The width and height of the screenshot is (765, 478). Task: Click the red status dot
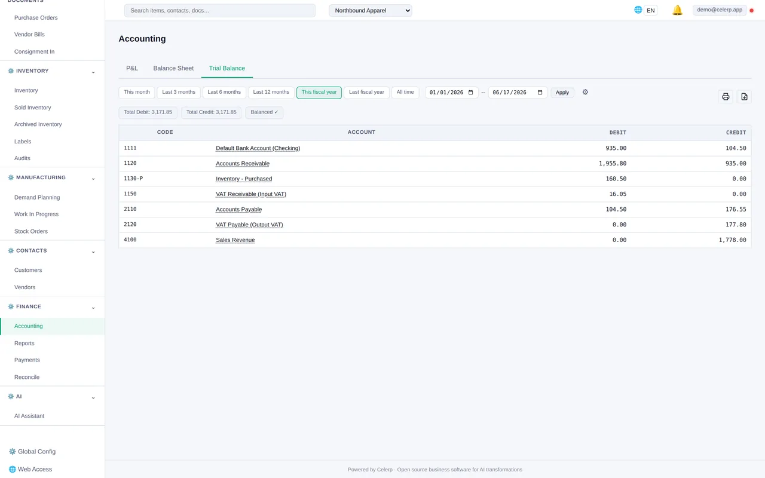tap(752, 10)
